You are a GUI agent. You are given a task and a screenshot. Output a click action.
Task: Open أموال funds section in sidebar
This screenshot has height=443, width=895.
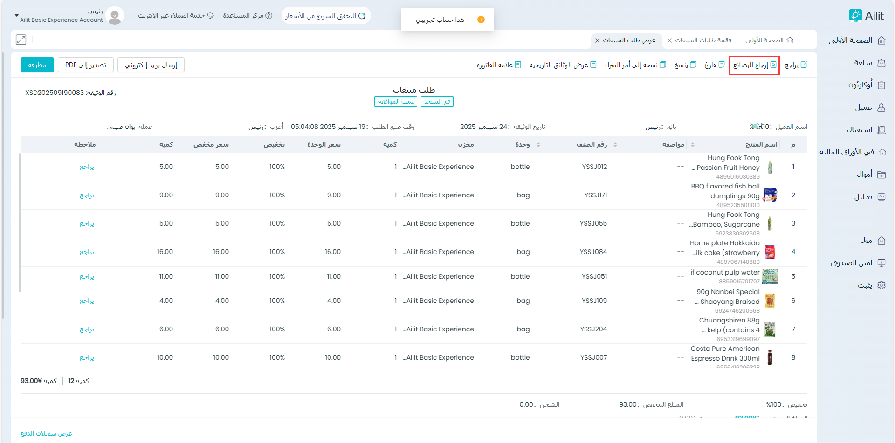coord(870,175)
